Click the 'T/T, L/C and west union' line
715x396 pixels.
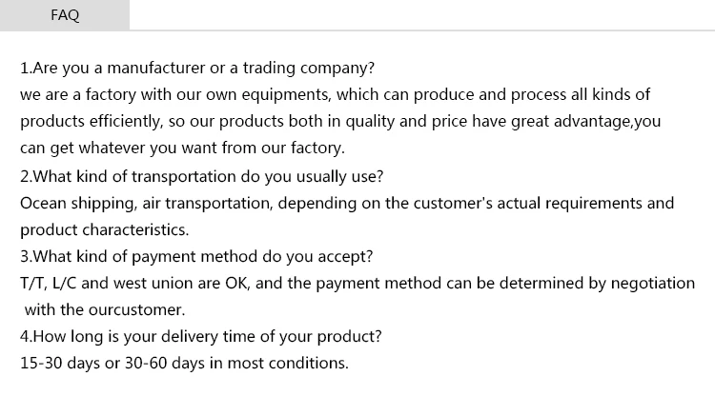357,284
